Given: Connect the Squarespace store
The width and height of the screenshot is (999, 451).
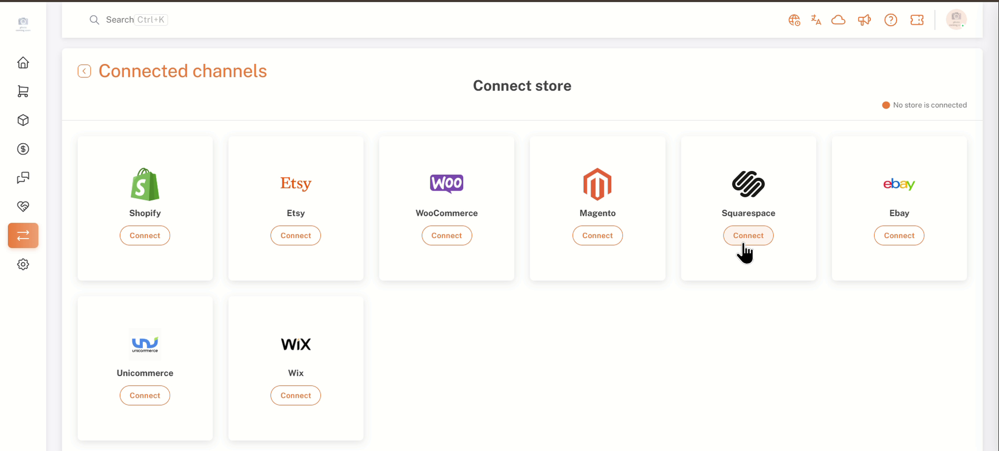Looking at the screenshot, I should [x=748, y=235].
